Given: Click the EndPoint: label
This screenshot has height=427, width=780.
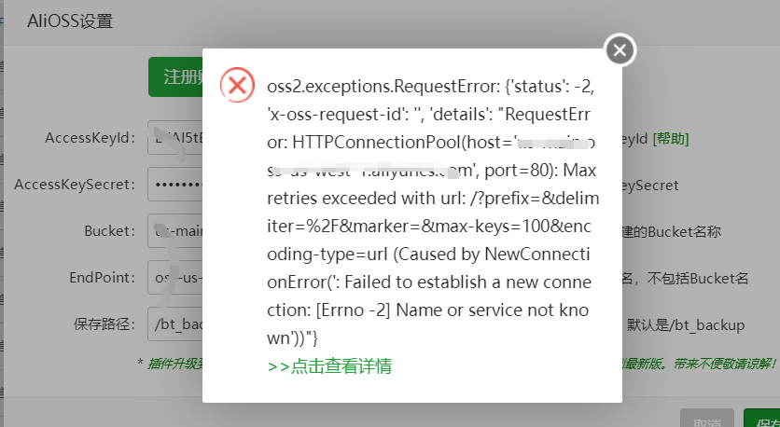Looking at the screenshot, I should 102,278.
